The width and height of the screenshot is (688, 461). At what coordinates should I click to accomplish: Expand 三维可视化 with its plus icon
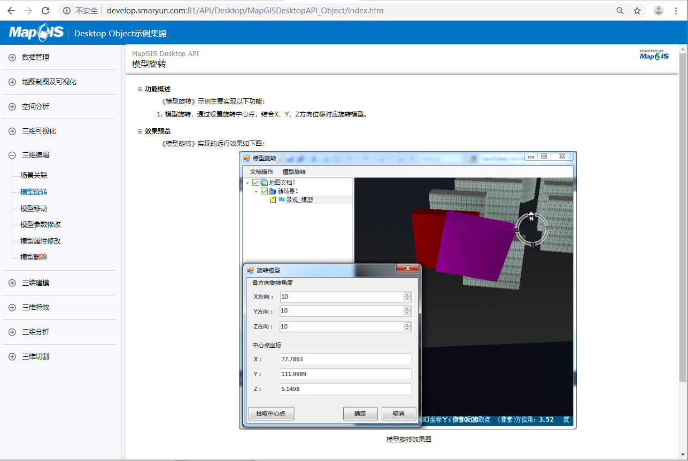pyautogui.click(x=12, y=131)
